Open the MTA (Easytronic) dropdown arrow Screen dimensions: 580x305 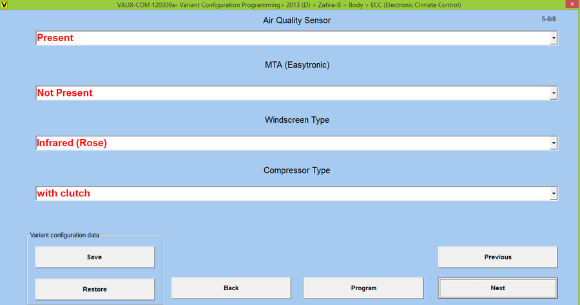coord(554,94)
